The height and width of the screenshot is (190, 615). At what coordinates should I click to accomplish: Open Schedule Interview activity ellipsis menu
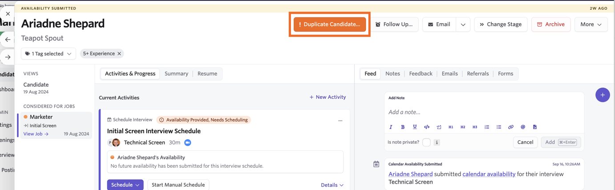click(x=340, y=121)
